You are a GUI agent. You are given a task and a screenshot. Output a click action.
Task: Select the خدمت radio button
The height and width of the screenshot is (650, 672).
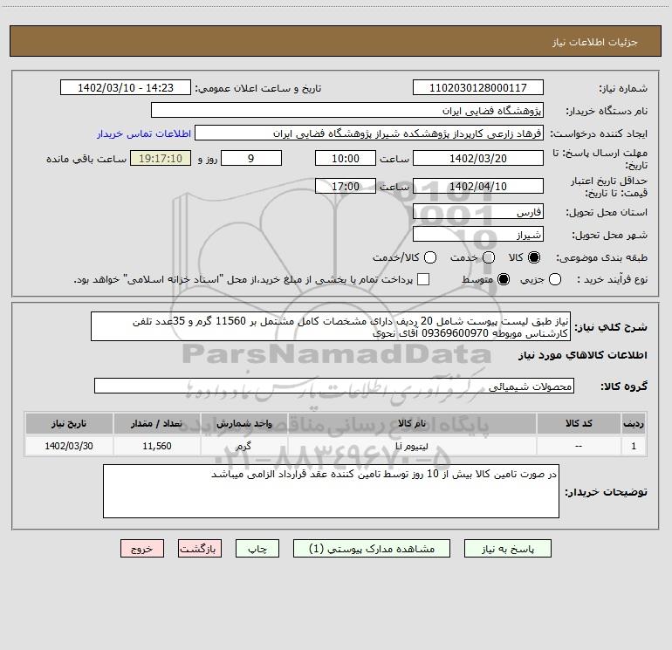[489, 257]
